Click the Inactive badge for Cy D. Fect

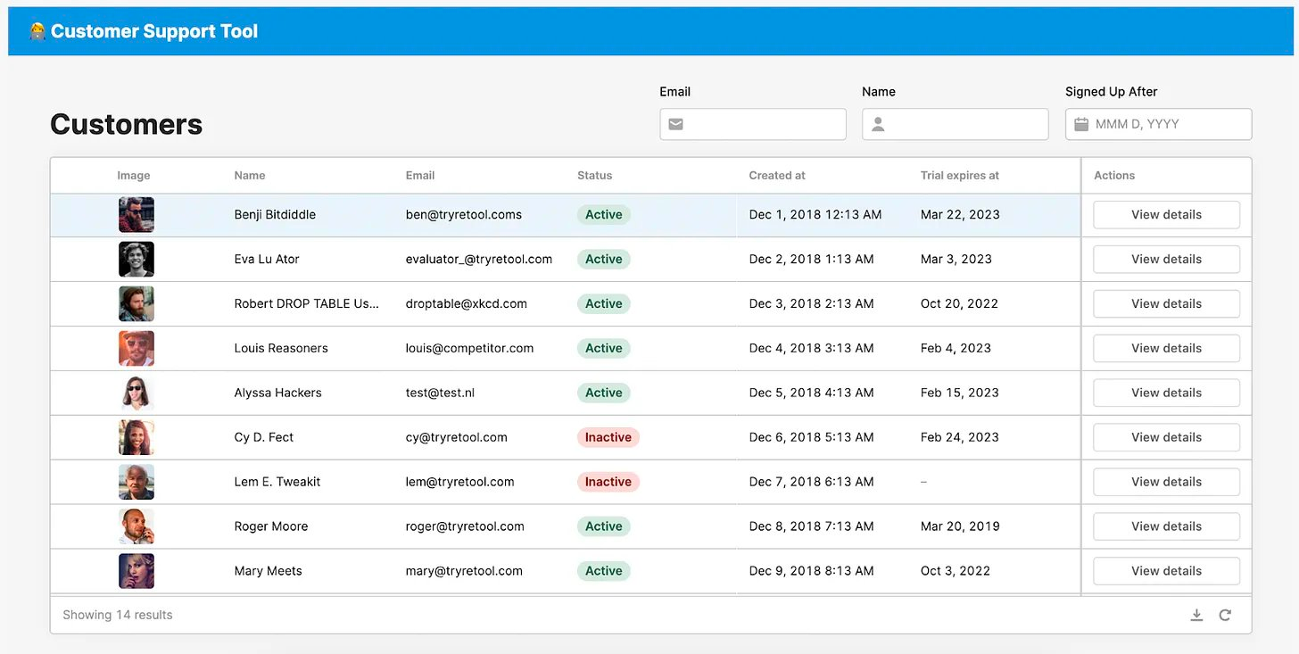(608, 438)
